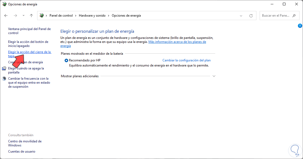Open Ventana principal del Panel de control
303x159 pixels.
pyautogui.click(x=29, y=31)
